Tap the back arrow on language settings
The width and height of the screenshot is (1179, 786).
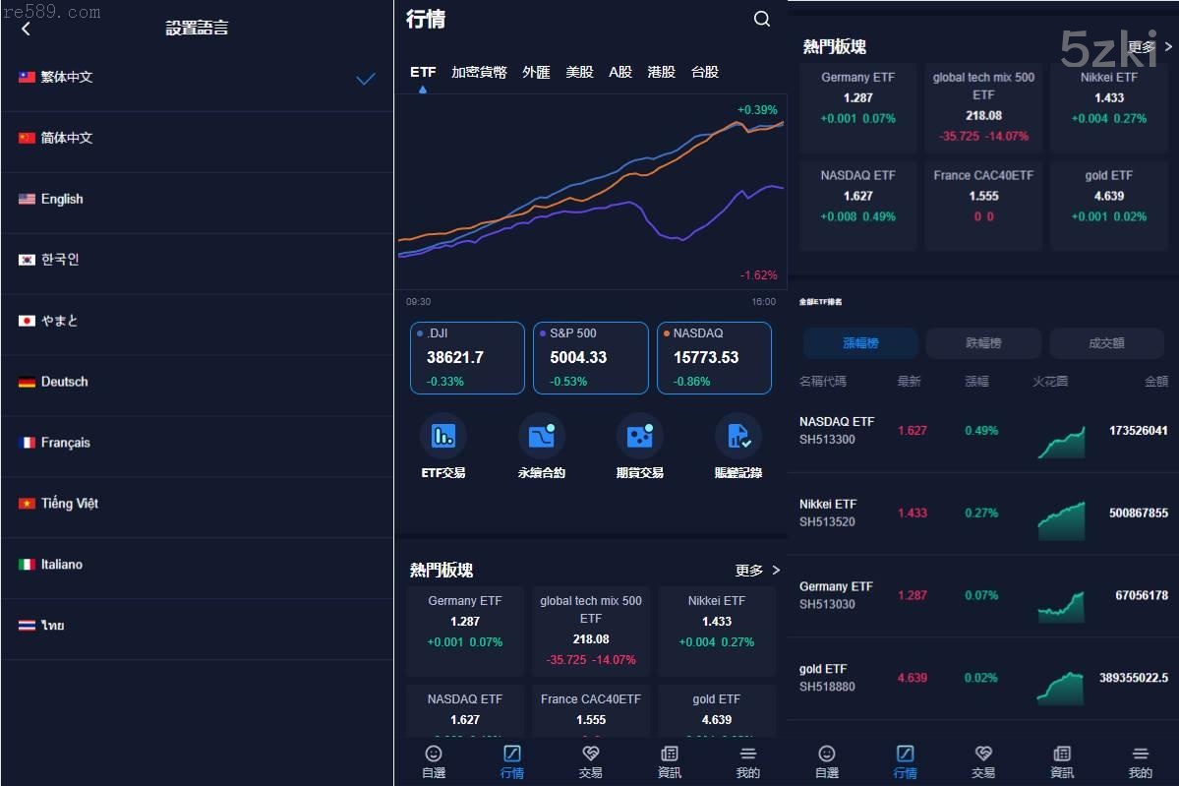tap(26, 29)
